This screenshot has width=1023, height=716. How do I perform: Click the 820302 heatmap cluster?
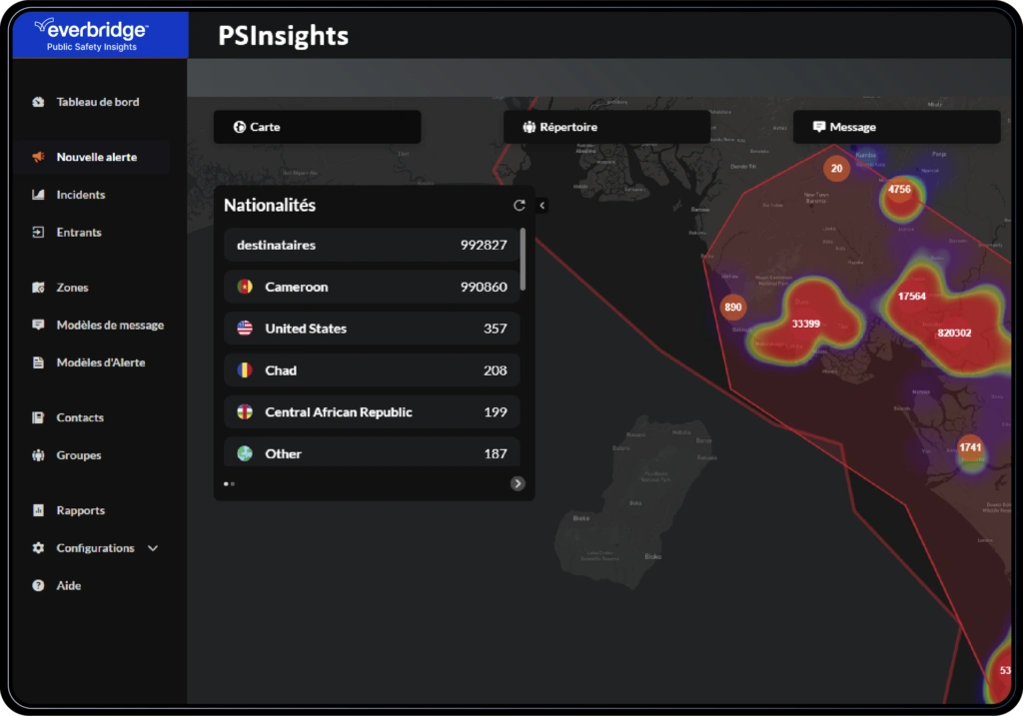[x=954, y=333]
